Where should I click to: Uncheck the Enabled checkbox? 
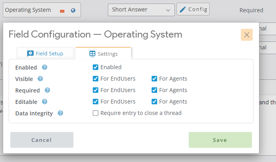click(x=96, y=67)
